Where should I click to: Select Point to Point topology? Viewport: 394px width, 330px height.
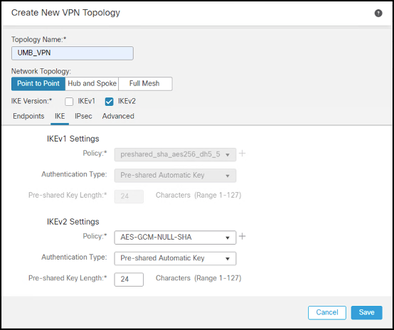pos(38,84)
